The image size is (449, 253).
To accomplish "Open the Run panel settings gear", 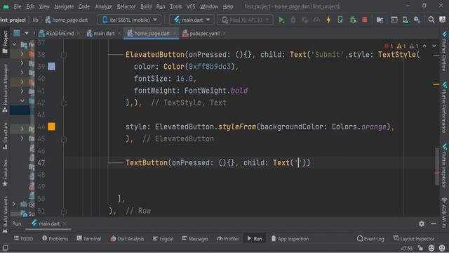I will (x=422, y=223).
